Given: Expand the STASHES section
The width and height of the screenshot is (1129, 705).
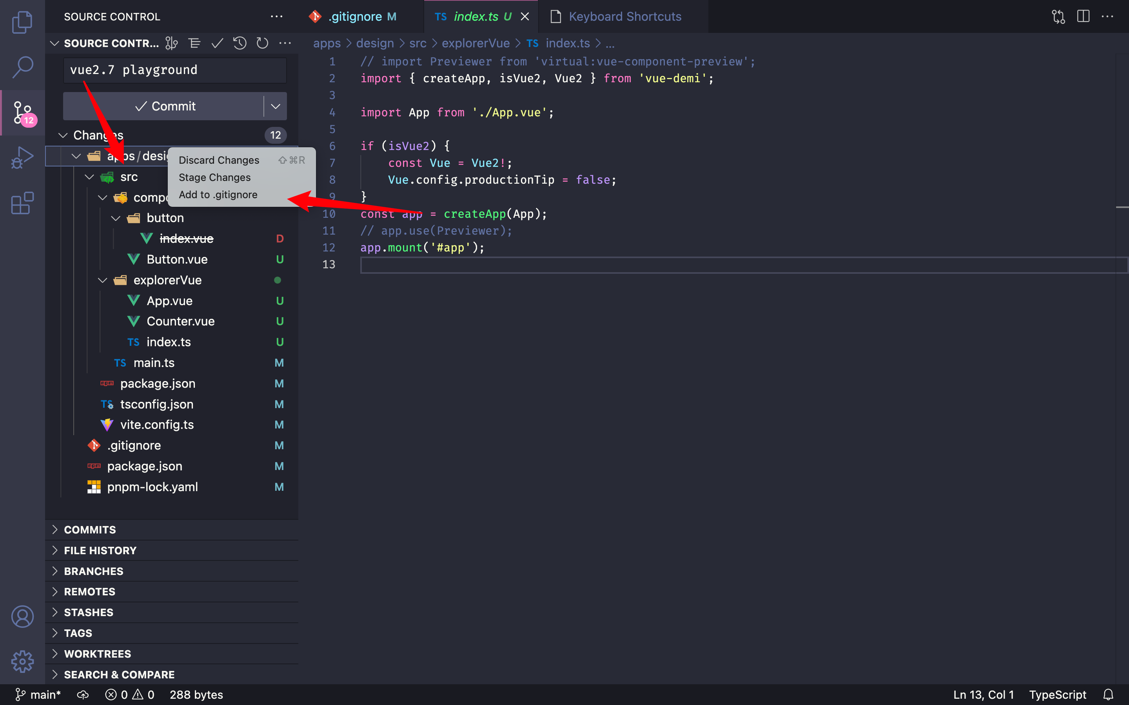Looking at the screenshot, I should point(89,612).
